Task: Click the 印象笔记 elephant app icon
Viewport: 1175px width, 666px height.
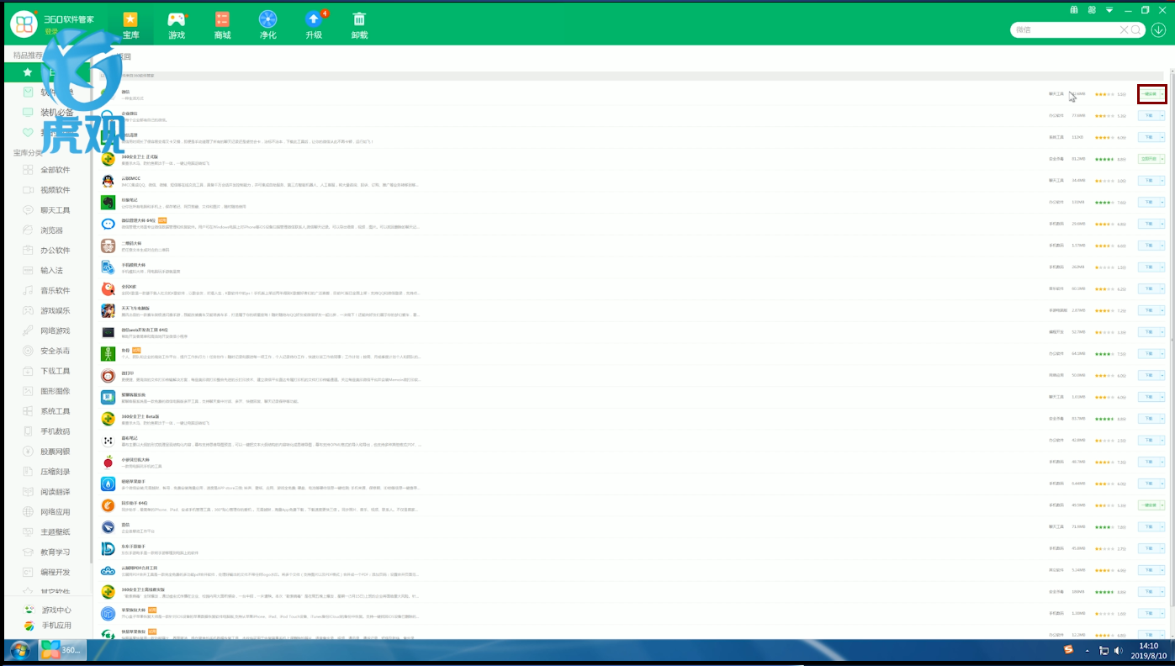Action: [109, 203]
